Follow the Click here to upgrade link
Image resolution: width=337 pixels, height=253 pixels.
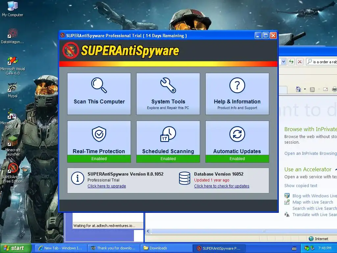pyautogui.click(x=107, y=186)
